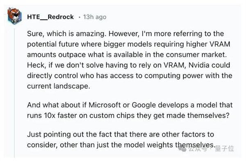Collapse the comment using the vertical thread line
Screen dimensions: 246x161
14,93
